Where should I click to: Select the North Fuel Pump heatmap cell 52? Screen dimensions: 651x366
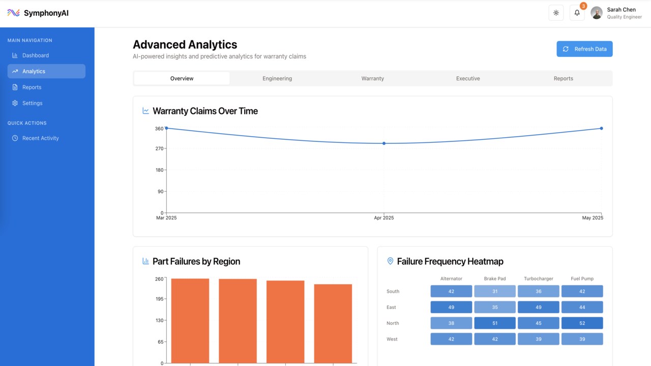(x=582, y=323)
